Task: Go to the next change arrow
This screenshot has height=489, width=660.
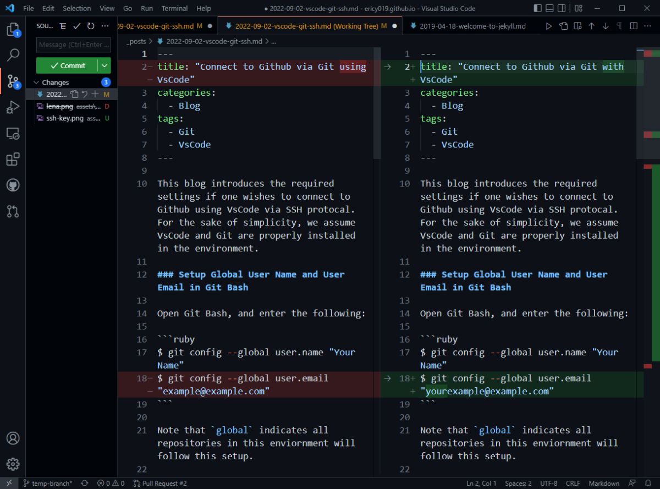Action: [606, 26]
